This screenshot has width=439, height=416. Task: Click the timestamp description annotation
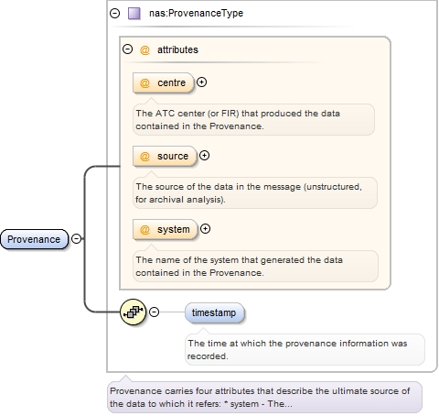[x=305, y=349]
